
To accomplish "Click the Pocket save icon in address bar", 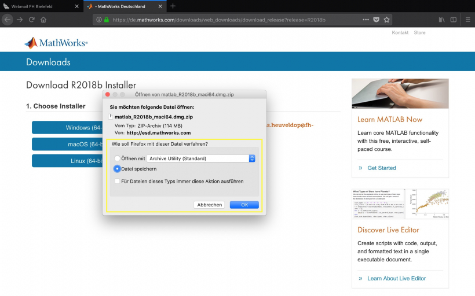I will (x=376, y=19).
